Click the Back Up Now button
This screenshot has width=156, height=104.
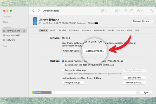coord(134,78)
